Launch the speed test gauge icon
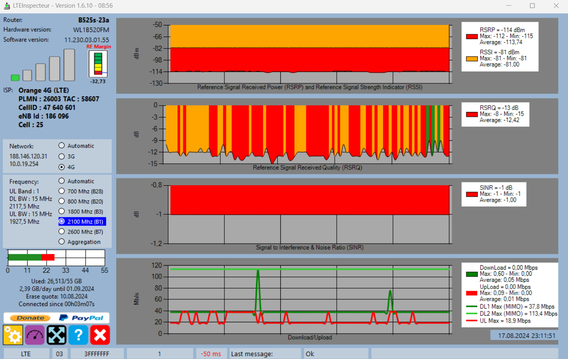The image size is (568, 359). 35,335
